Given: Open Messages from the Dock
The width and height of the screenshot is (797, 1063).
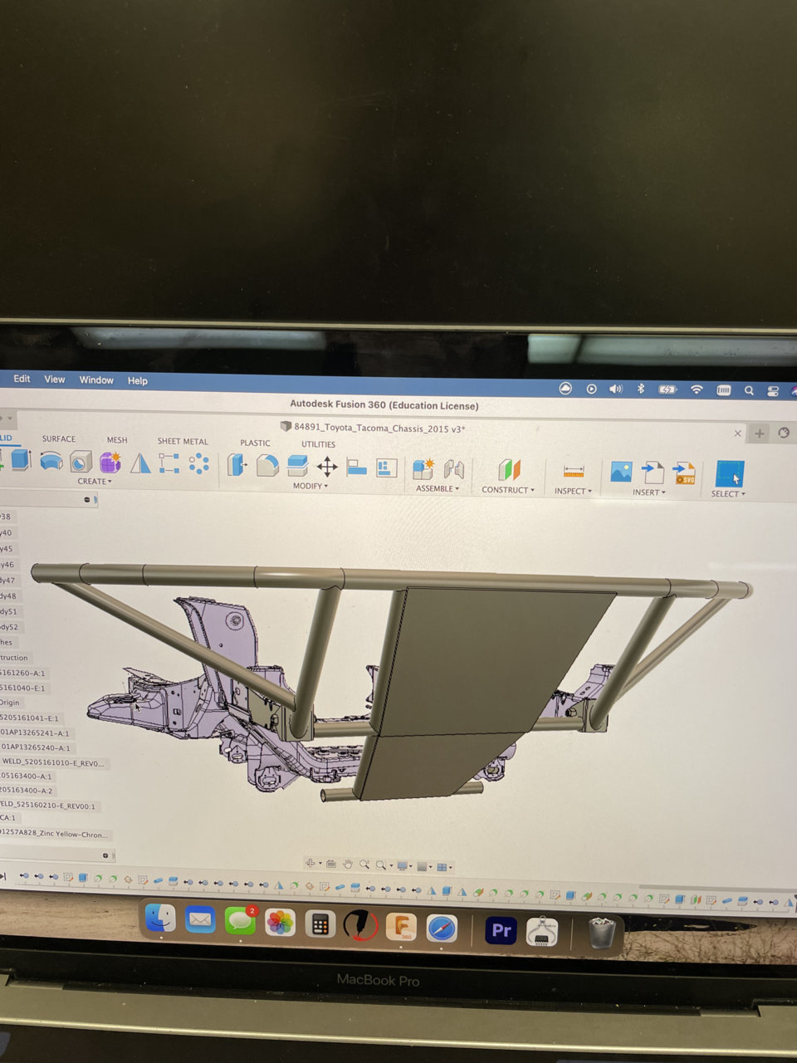Looking at the screenshot, I should (x=240, y=921).
